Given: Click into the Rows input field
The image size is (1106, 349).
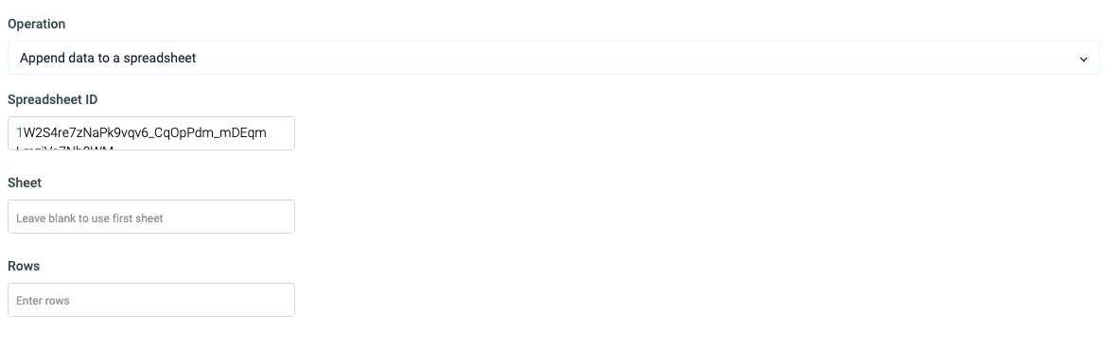Looking at the screenshot, I should 151,300.
